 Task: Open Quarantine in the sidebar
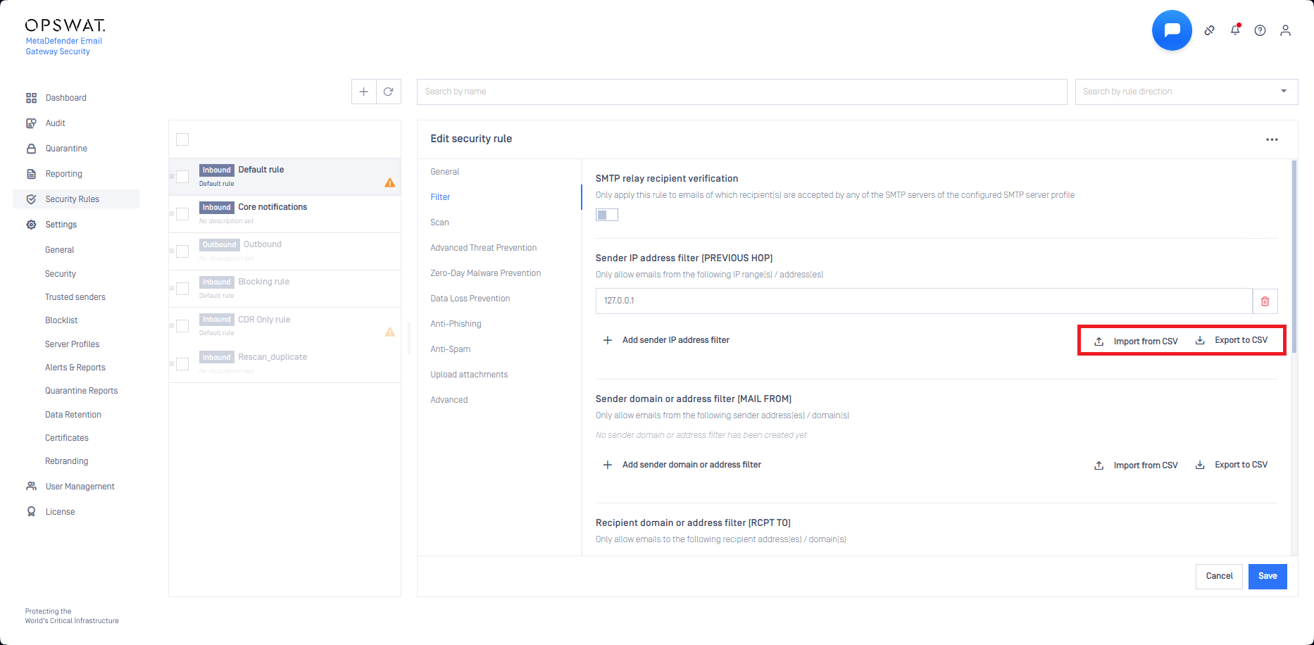[66, 149]
